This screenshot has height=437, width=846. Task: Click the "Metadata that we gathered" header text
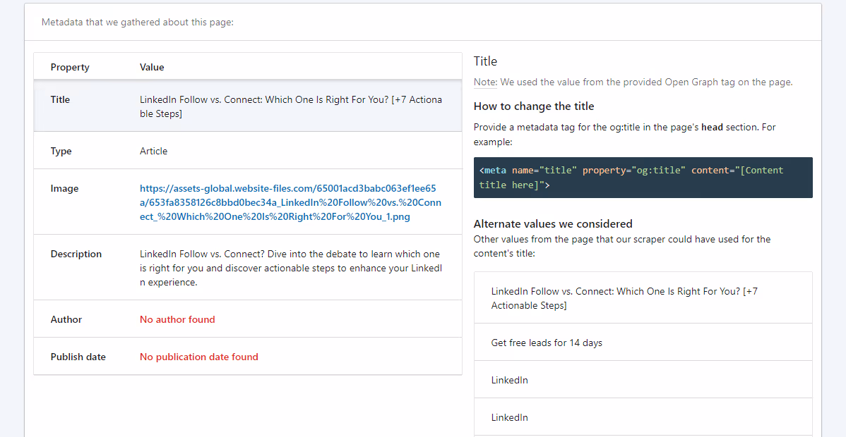pos(137,22)
